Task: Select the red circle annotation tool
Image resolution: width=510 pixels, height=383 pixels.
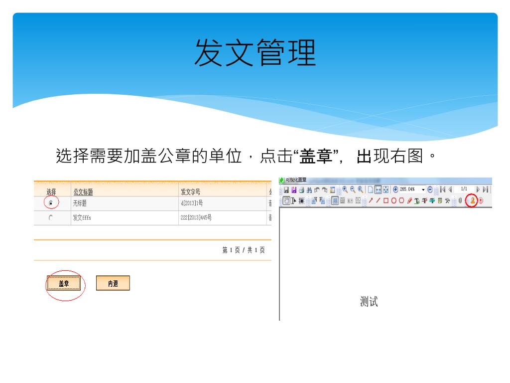Action: click(394, 200)
